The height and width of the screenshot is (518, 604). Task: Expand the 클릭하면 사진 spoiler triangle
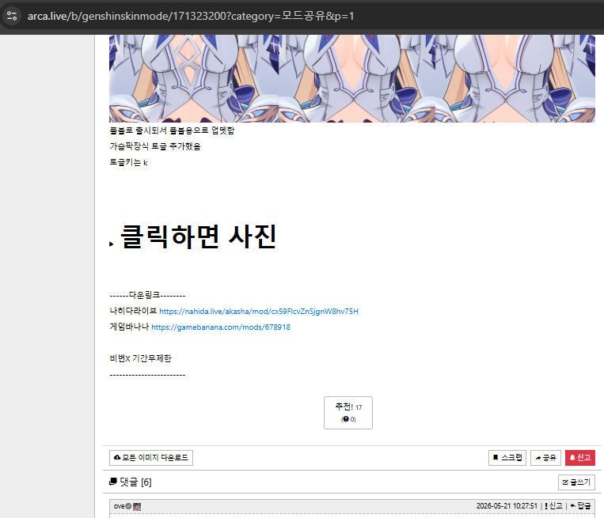point(112,244)
